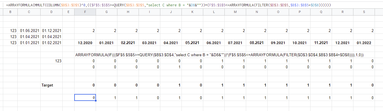Click 01.04.2021 in column C
Image resolution: width=383 pixels, height=111 pixels.
point(29,37)
